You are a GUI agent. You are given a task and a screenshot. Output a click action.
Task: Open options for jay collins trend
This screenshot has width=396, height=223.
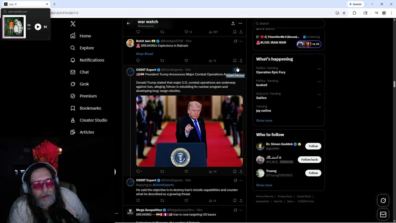pyautogui.click(x=319, y=107)
